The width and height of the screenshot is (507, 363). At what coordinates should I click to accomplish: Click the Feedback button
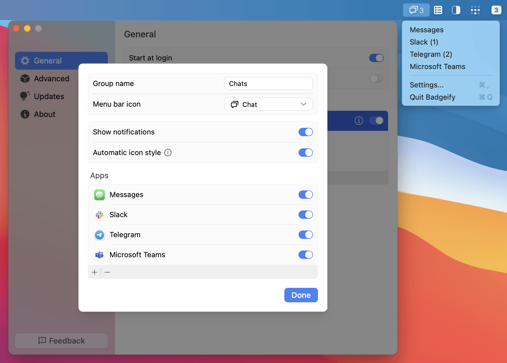(61, 341)
